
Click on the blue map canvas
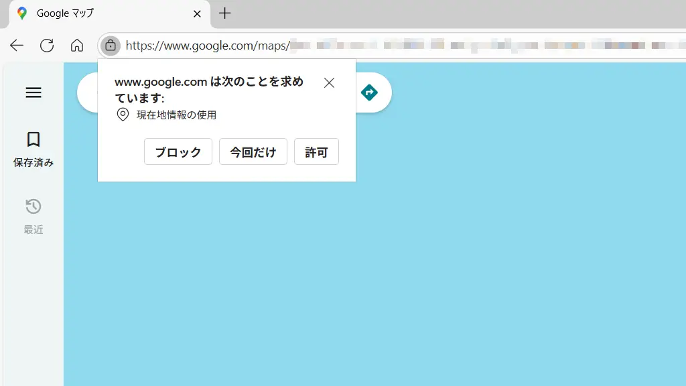[x=402, y=268]
